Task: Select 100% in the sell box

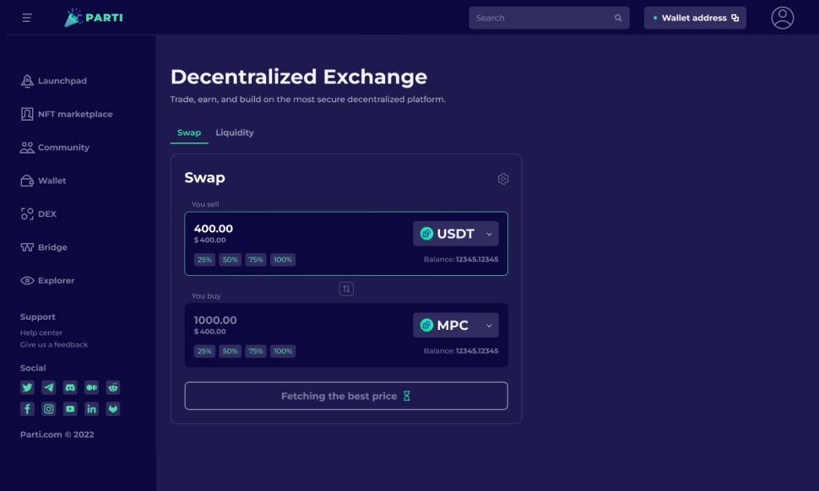Action: click(x=283, y=260)
